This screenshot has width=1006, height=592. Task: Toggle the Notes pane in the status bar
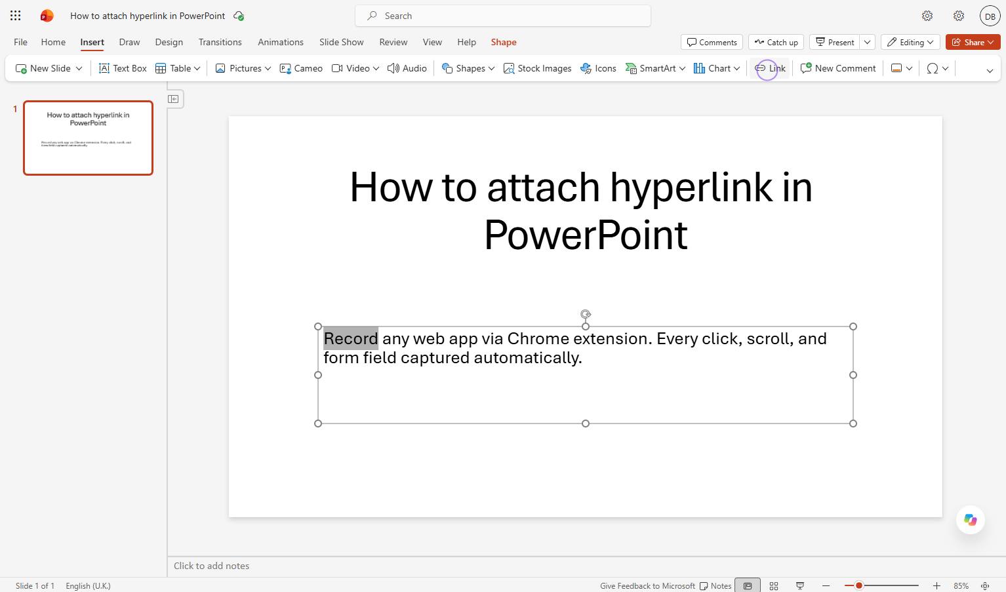tap(715, 585)
